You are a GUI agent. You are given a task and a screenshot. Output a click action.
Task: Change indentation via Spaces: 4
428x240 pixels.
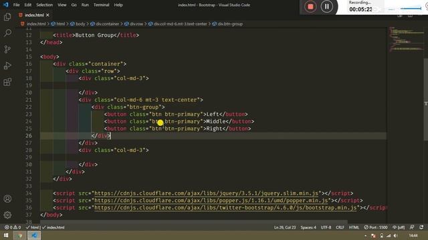(308, 227)
